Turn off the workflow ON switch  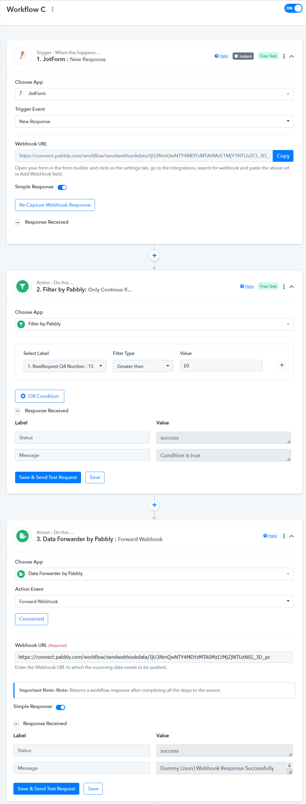(x=293, y=8)
